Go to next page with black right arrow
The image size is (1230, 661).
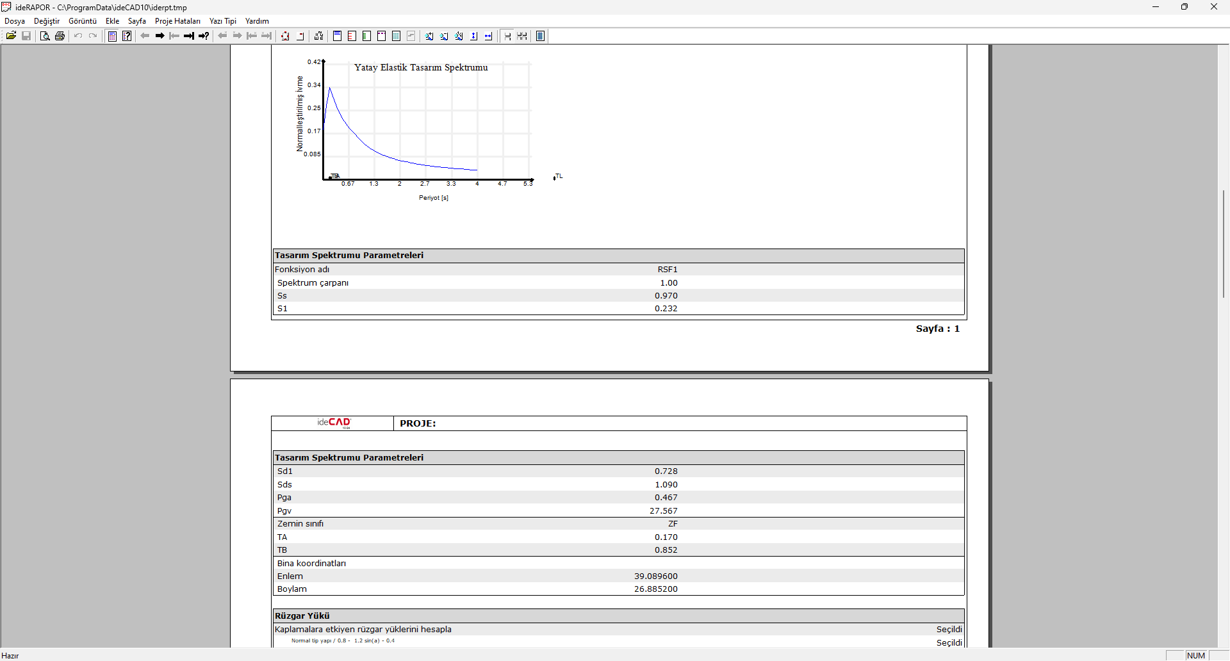tap(160, 36)
